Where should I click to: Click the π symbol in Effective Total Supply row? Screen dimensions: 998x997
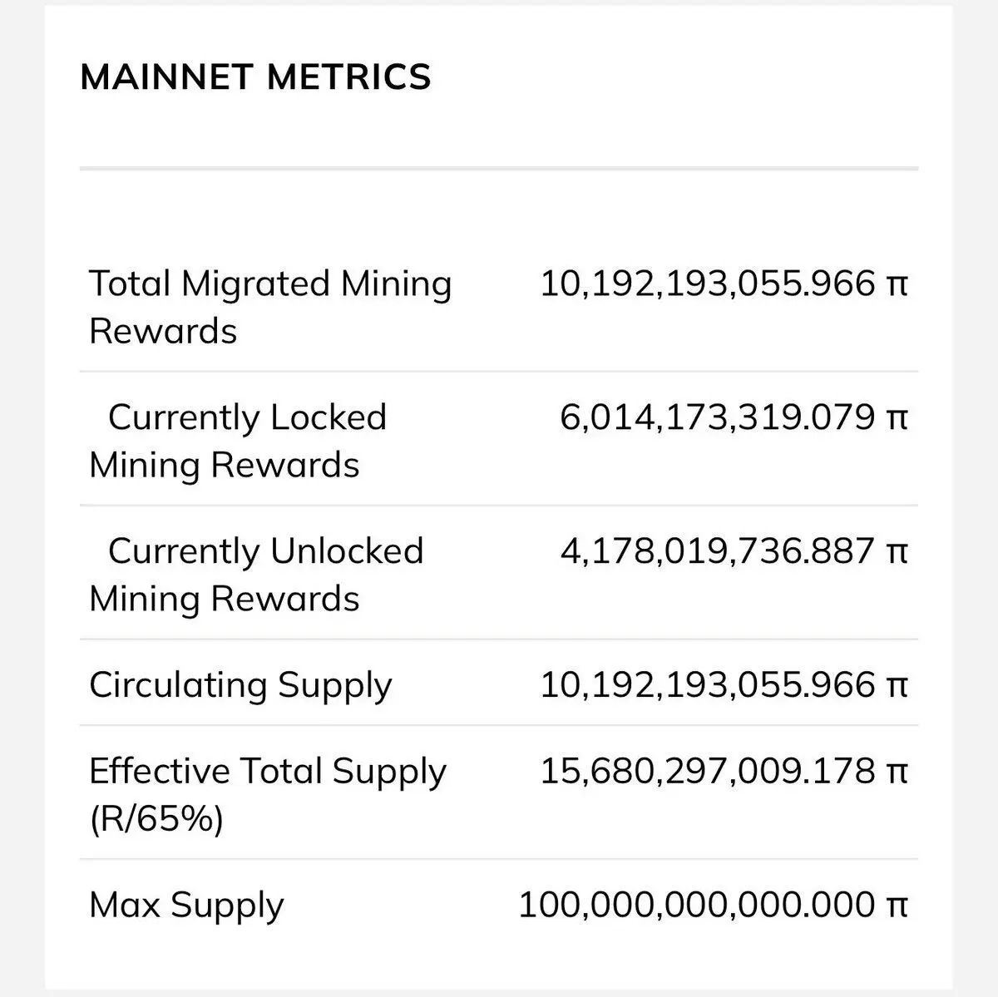coord(897,772)
